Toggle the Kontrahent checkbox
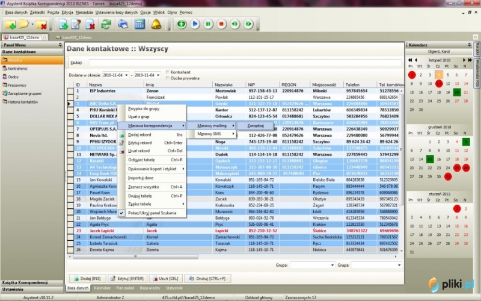The width and height of the screenshot is (481, 301). [x=167, y=72]
